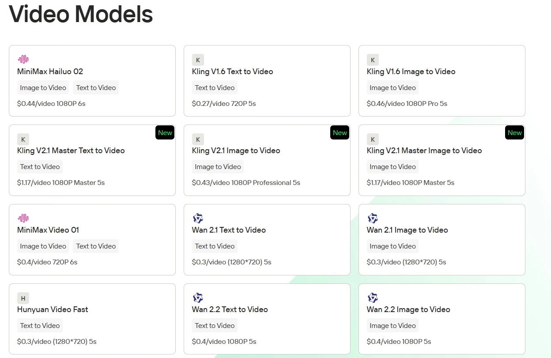The width and height of the screenshot is (551, 358).
Task: Open the Wan 2.2 Image to Video title
Action: 408,309
